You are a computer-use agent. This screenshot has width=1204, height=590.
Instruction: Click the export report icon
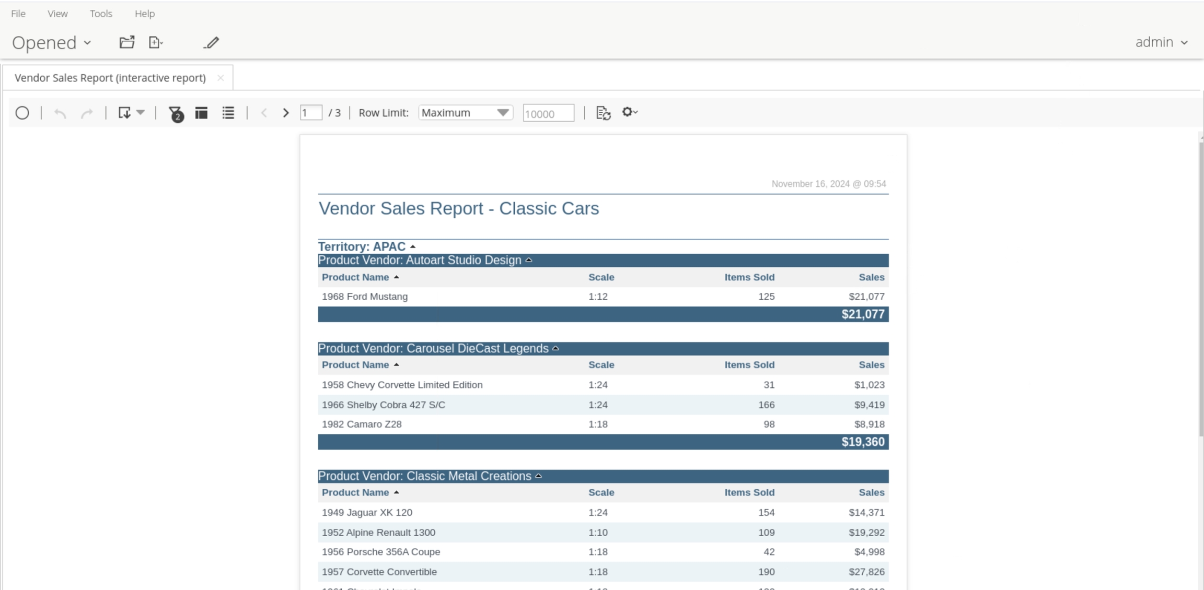(125, 113)
